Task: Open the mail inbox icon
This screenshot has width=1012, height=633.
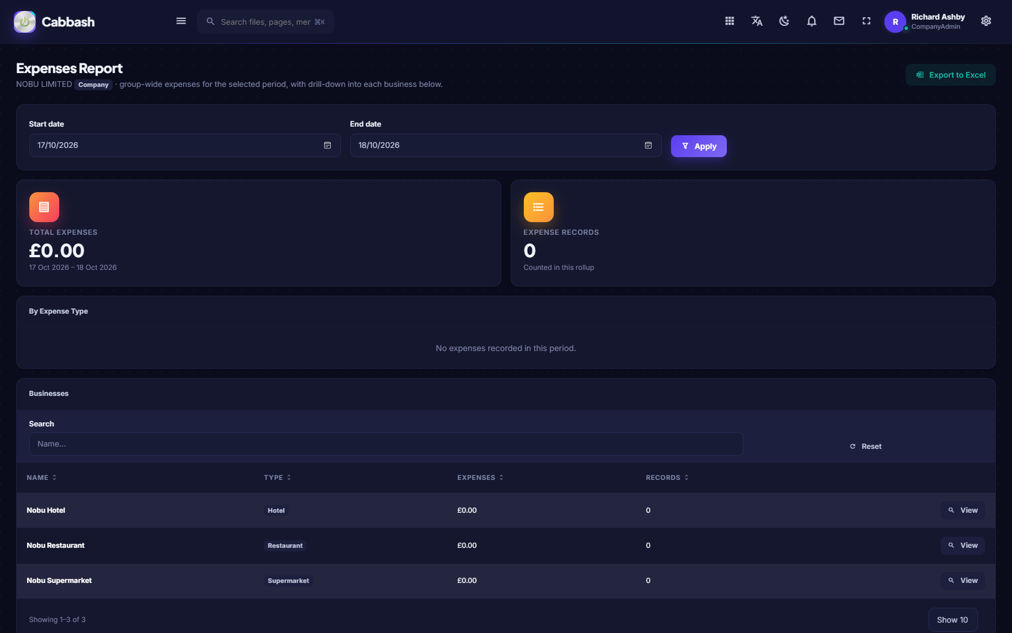Action: tap(839, 21)
